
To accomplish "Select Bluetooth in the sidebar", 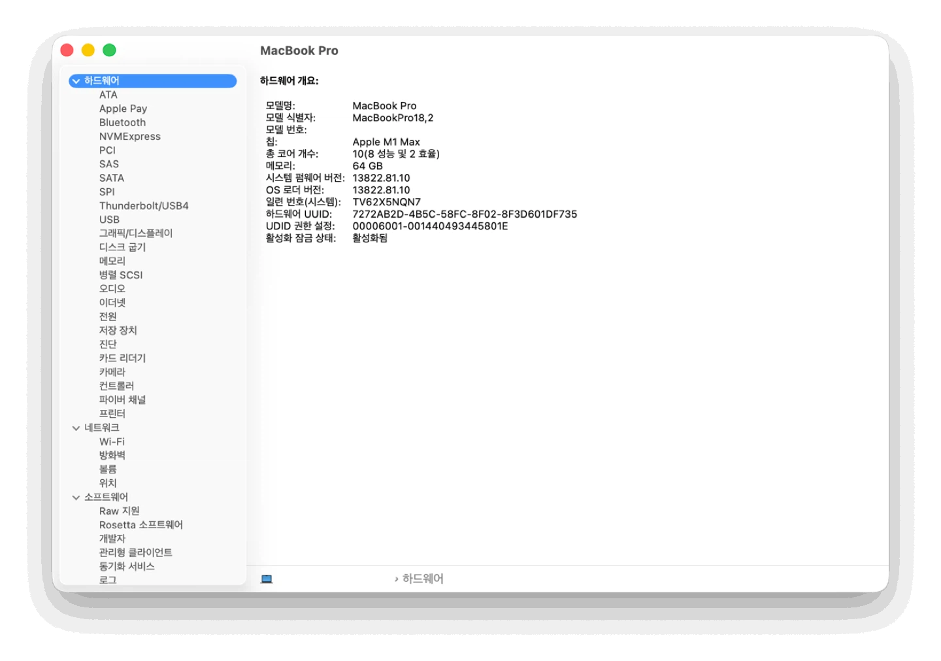I will point(122,122).
